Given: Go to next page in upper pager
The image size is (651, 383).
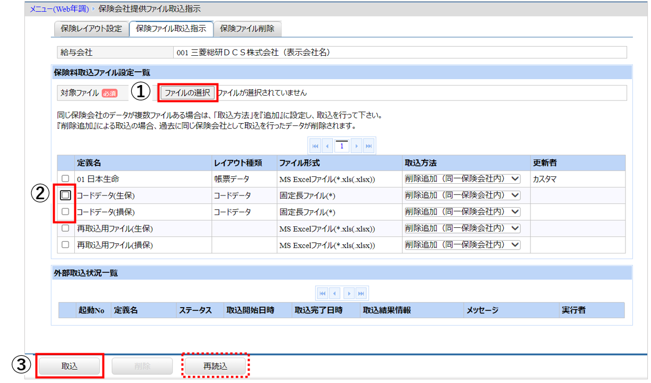Looking at the screenshot, I should [x=356, y=146].
